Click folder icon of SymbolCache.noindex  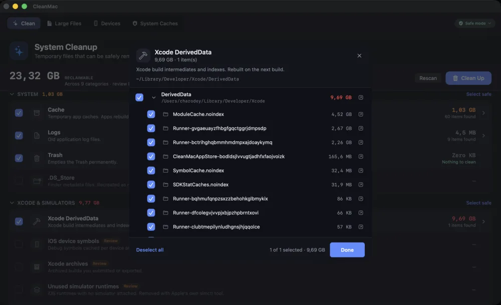[x=165, y=170]
